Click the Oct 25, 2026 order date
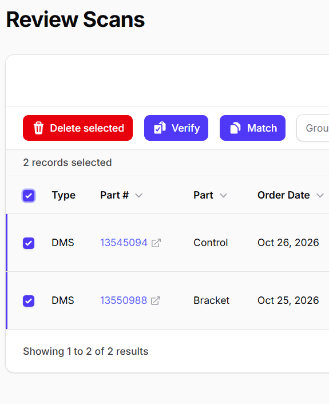This screenshot has height=404, width=329. click(x=288, y=300)
